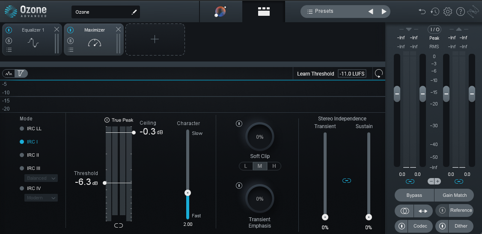This screenshot has height=234, width=482.
Task: Select IRC LL mode
Action: click(31, 129)
